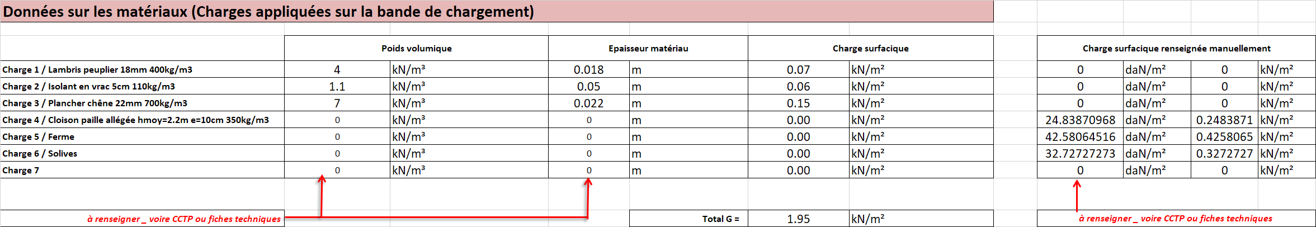Select the Total G result cell 1.95
This screenshot has height=227, width=1316.
pos(798,219)
